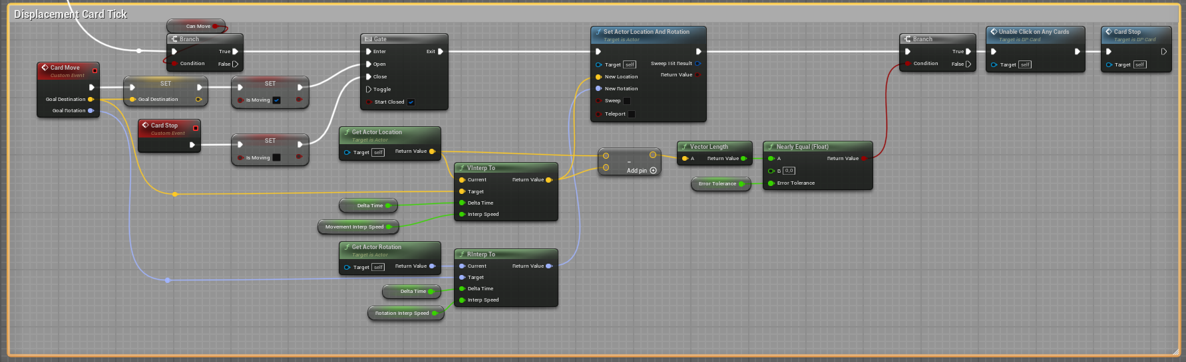Click the Card Stop custom event delegate pin
The height and width of the screenshot is (362, 1186).
click(195, 128)
